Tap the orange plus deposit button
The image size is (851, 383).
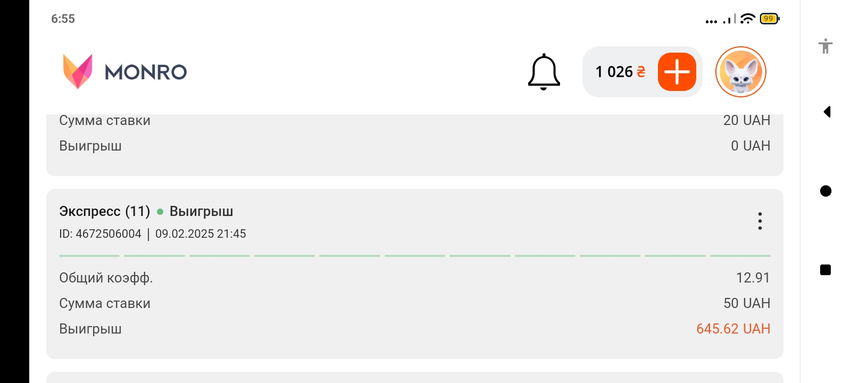click(677, 72)
